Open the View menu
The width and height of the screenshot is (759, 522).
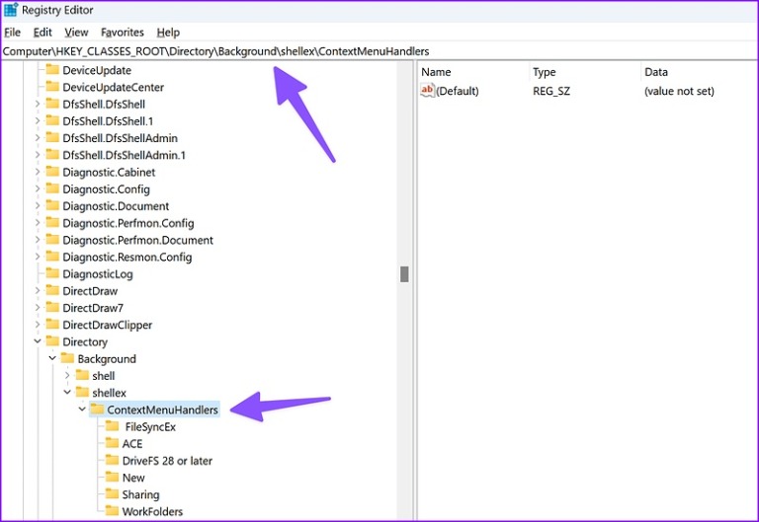[76, 33]
